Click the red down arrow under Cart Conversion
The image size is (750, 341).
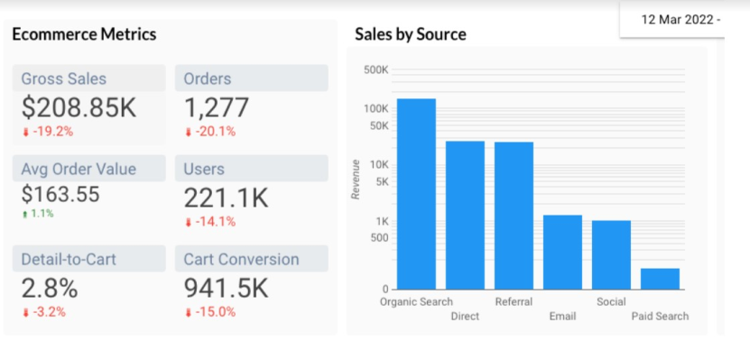[188, 313]
